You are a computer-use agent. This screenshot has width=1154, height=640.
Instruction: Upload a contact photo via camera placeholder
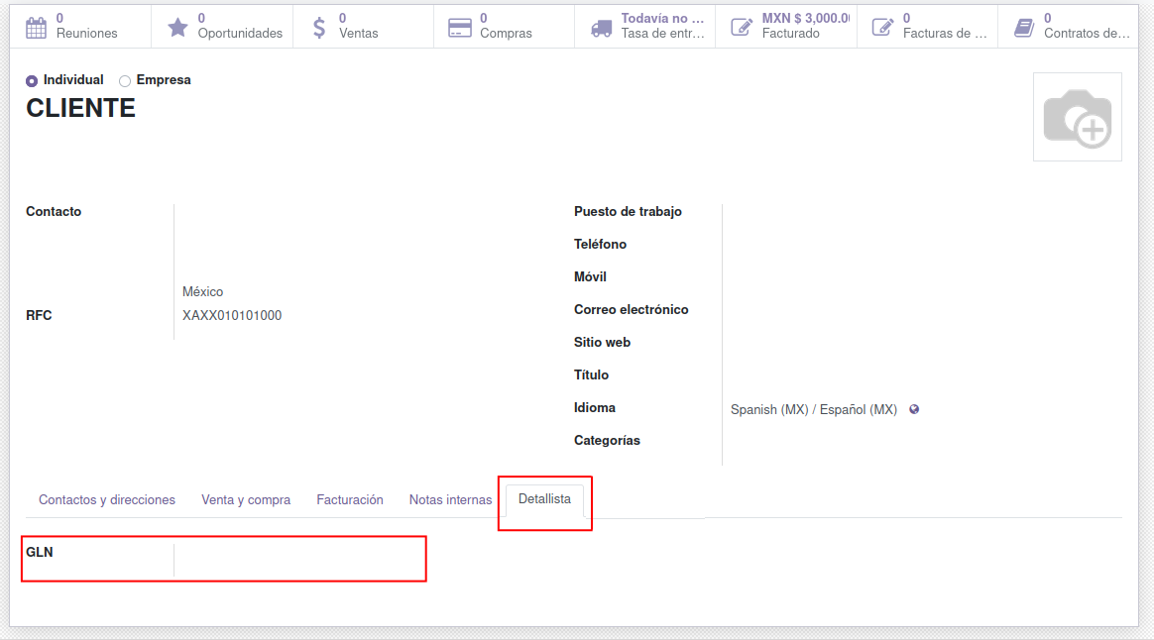click(x=1077, y=117)
